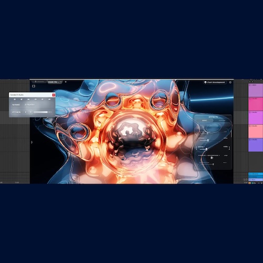Viewport: 263px width, 263px height.
Task: Click the track slider in Sender window
Action: pyautogui.click(x=42, y=112)
